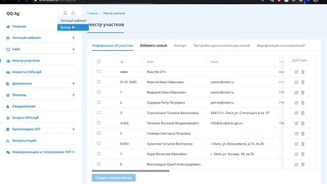Screen dimensions: 327x184
Task: Open Реестр участков in sidebar
Action: (26, 61)
